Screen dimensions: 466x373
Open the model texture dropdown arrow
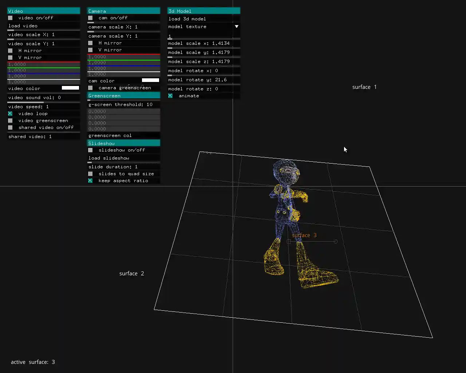tap(237, 27)
